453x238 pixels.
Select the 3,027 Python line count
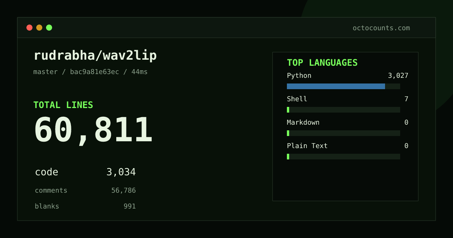(398, 76)
